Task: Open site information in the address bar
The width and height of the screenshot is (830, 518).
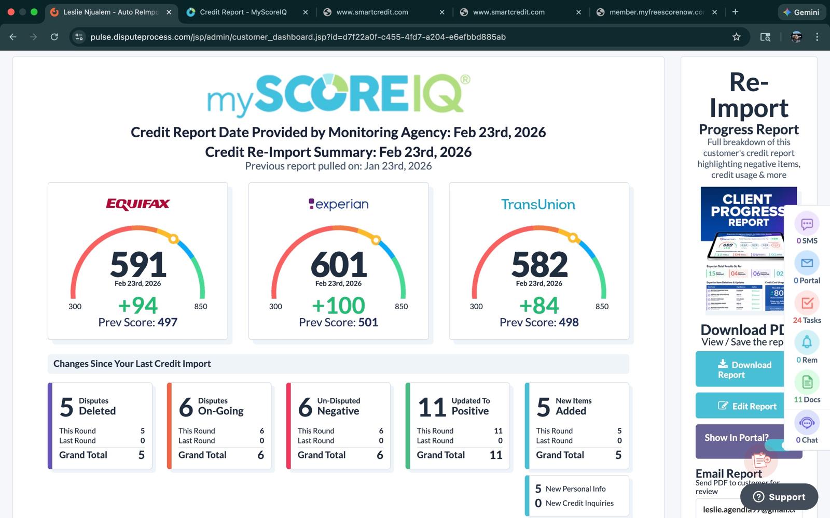Action: pyautogui.click(x=79, y=37)
